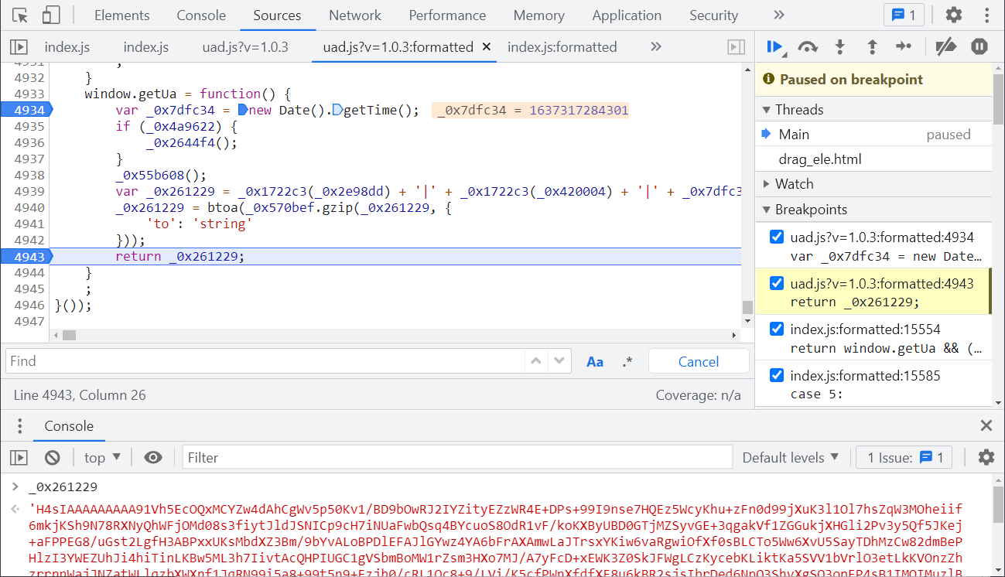Create a live expression eye icon
Viewport: 1005px width, 577px height.
[153, 458]
